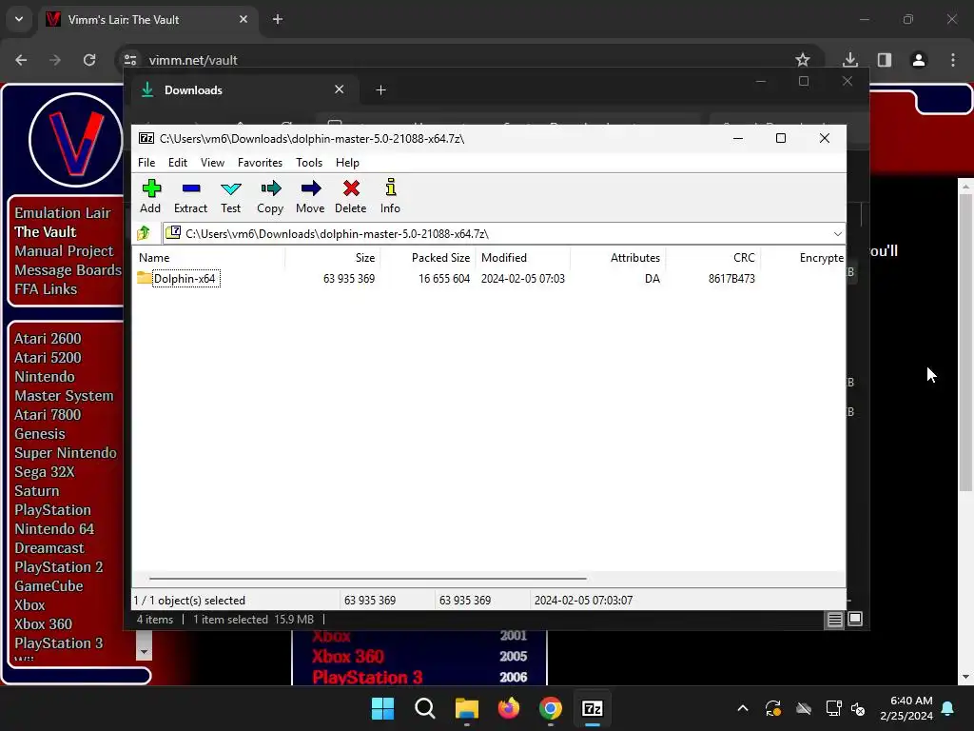Open the View menu
The width and height of the screenshot is (974, 731).
212,162
